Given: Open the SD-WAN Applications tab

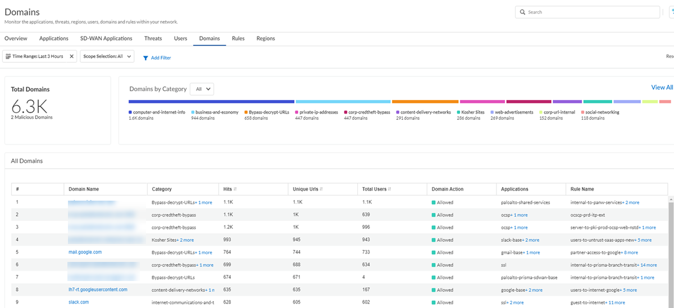Looking at the screenshot, I should [x=106, y=39].
